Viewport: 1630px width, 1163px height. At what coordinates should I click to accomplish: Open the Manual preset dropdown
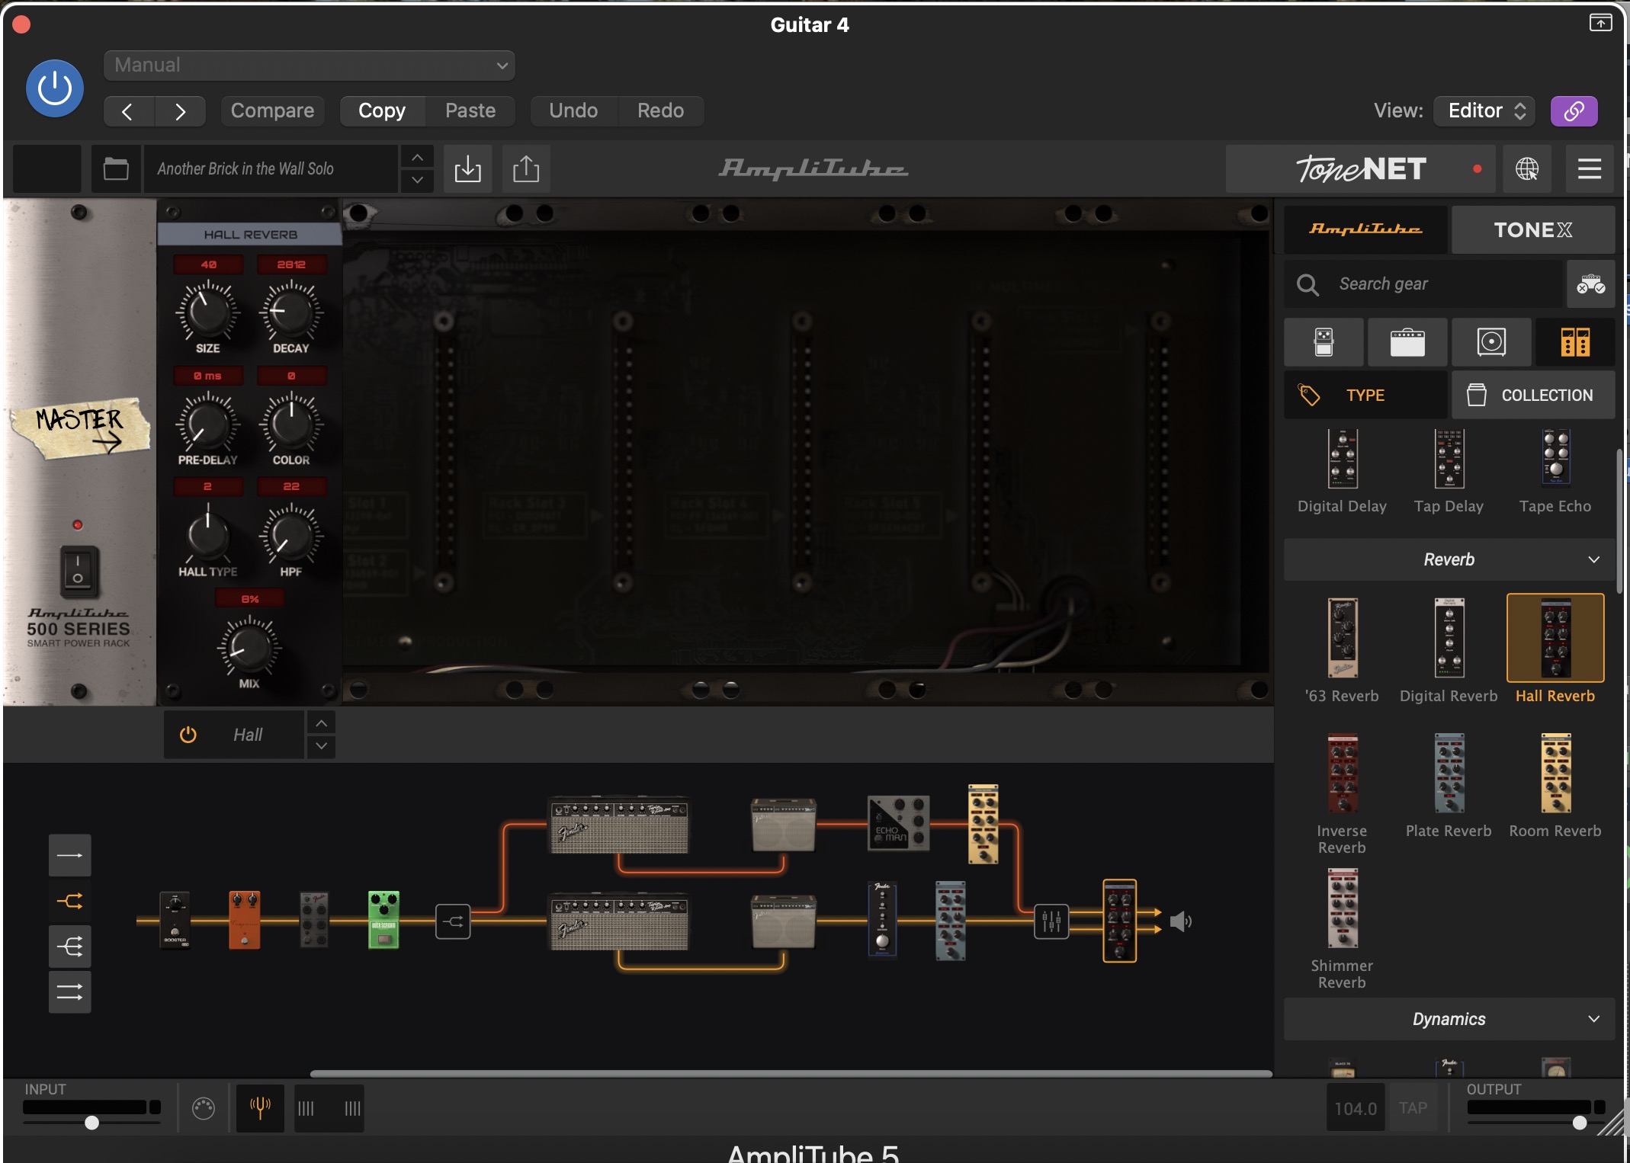[309, 66]
